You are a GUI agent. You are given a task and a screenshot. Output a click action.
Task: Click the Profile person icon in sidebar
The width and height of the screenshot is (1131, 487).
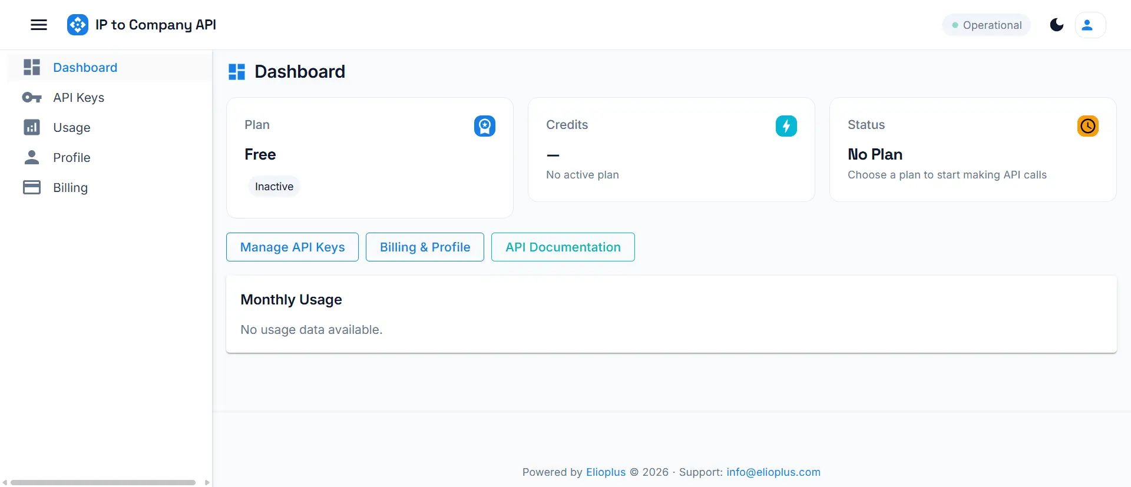tap(32, 157)
